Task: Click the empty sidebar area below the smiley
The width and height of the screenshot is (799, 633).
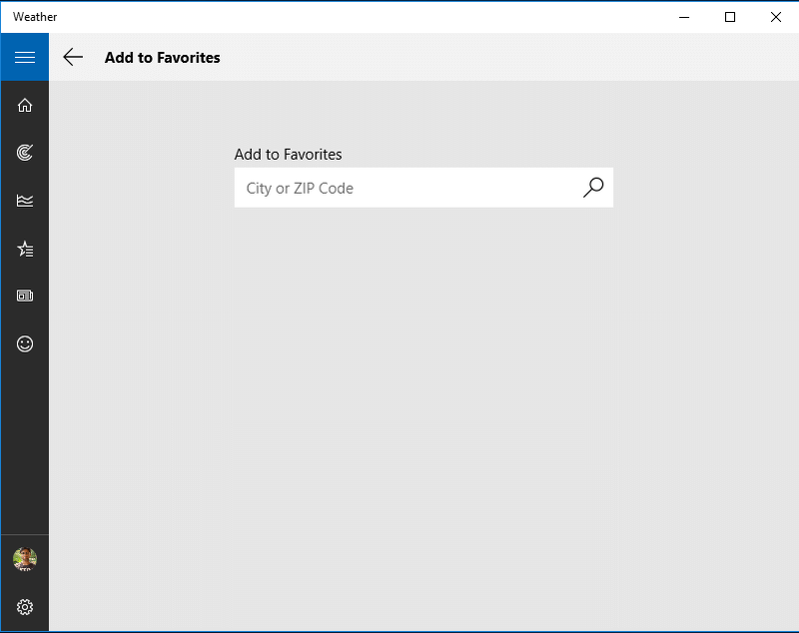Action: click(x=24, y=450)
